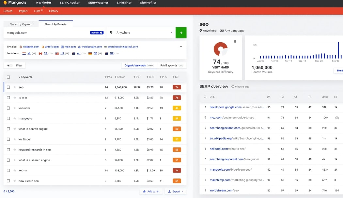Click the CA flag icon

point(40,53)
